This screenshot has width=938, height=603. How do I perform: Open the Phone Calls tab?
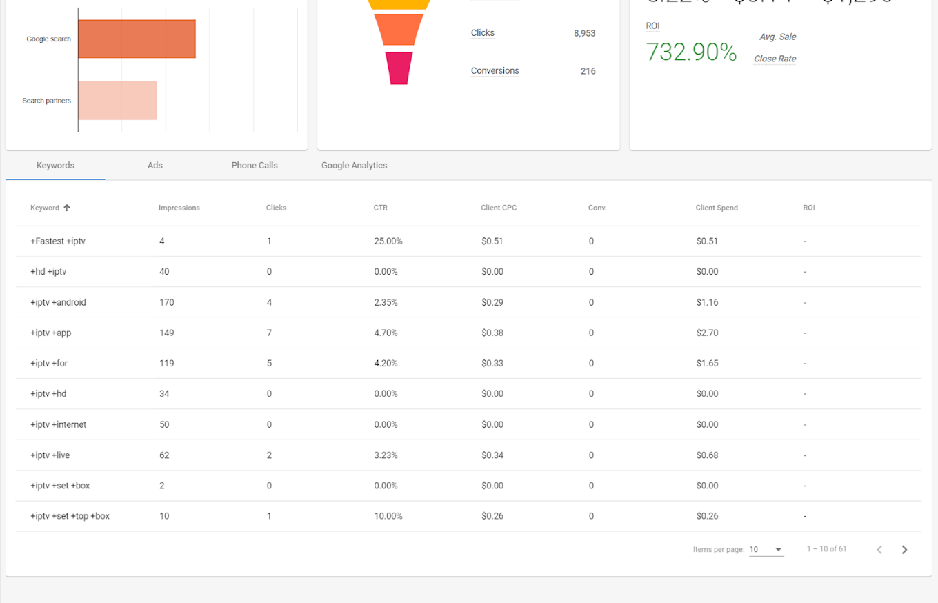pos(255,166)
